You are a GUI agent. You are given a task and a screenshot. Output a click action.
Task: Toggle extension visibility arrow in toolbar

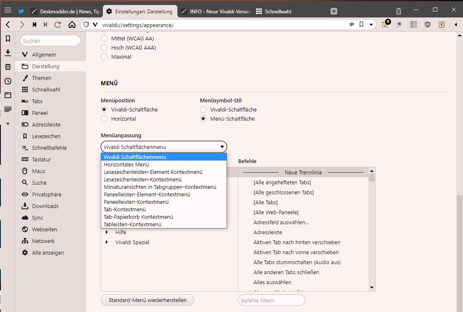pos(456,25)
